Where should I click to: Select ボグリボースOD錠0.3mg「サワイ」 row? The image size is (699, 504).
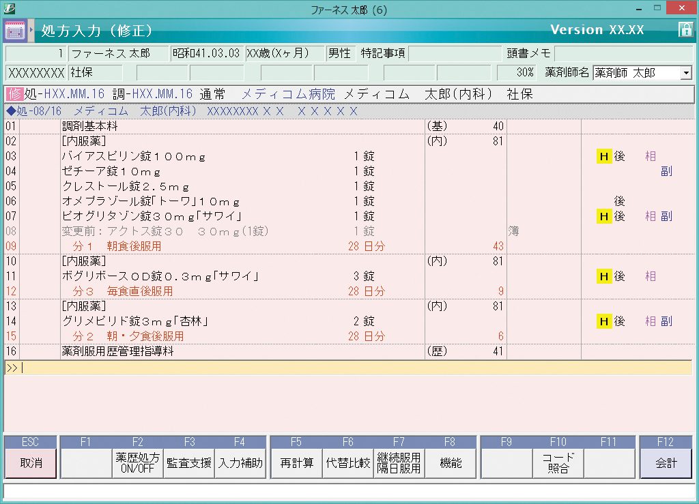[349, 276]
